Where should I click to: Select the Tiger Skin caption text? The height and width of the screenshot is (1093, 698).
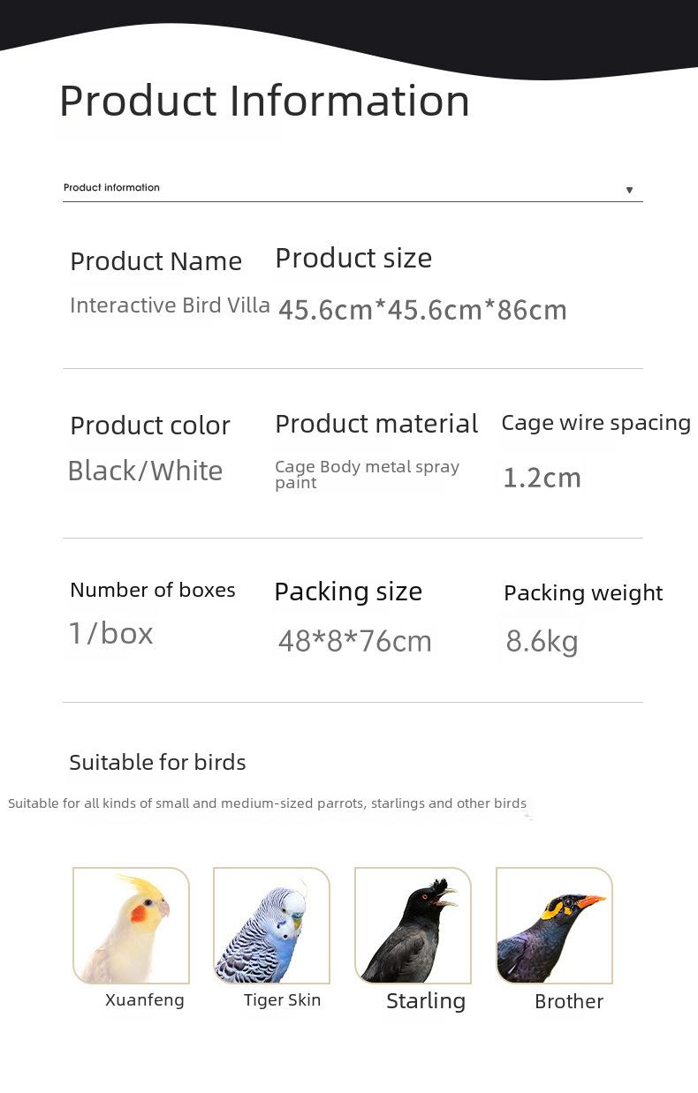[283, 1000]
